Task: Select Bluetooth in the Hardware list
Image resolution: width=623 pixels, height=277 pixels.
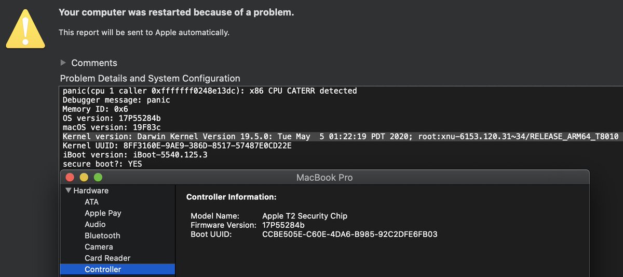Action: coord(102,236)
